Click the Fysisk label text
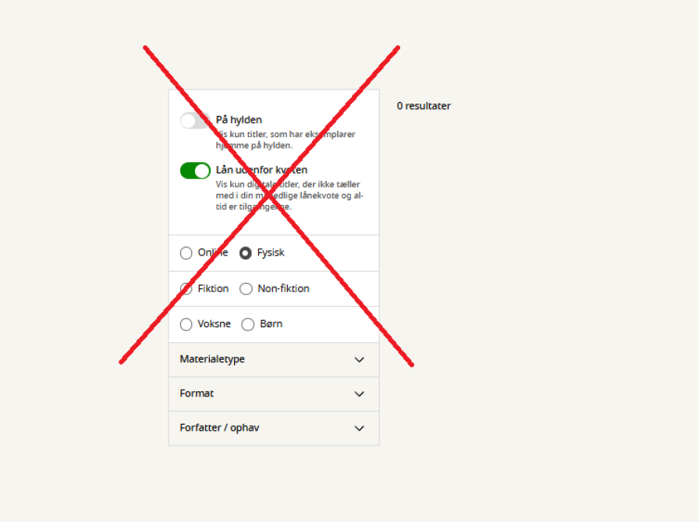The height and width of the screenshot is (522, 699). (x=271, y=252)
